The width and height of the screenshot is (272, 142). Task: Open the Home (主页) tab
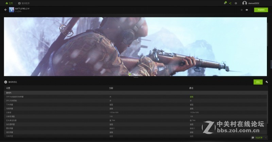click(x=9, y=3)
